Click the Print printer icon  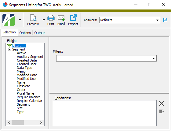click(51, 18)
